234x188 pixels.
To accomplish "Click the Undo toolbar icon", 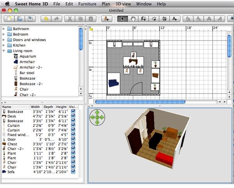I will 46,19.
